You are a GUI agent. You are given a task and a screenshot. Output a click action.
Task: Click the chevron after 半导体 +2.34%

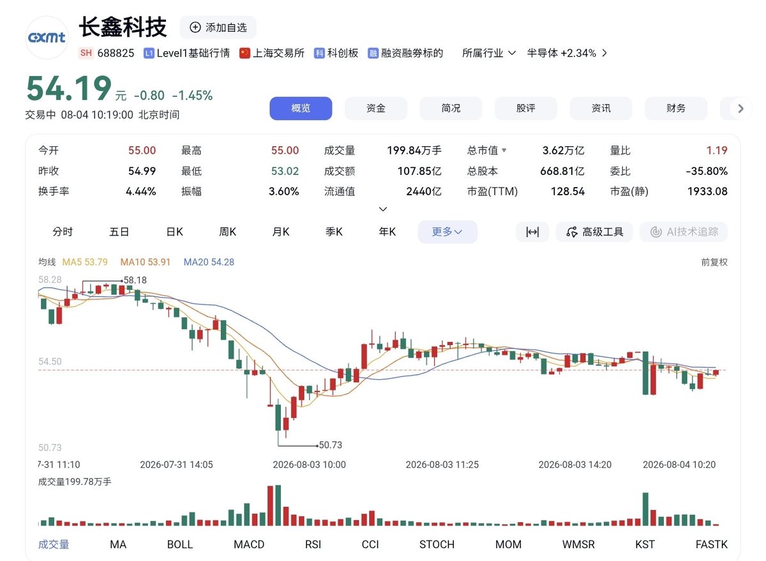(605, 53)
